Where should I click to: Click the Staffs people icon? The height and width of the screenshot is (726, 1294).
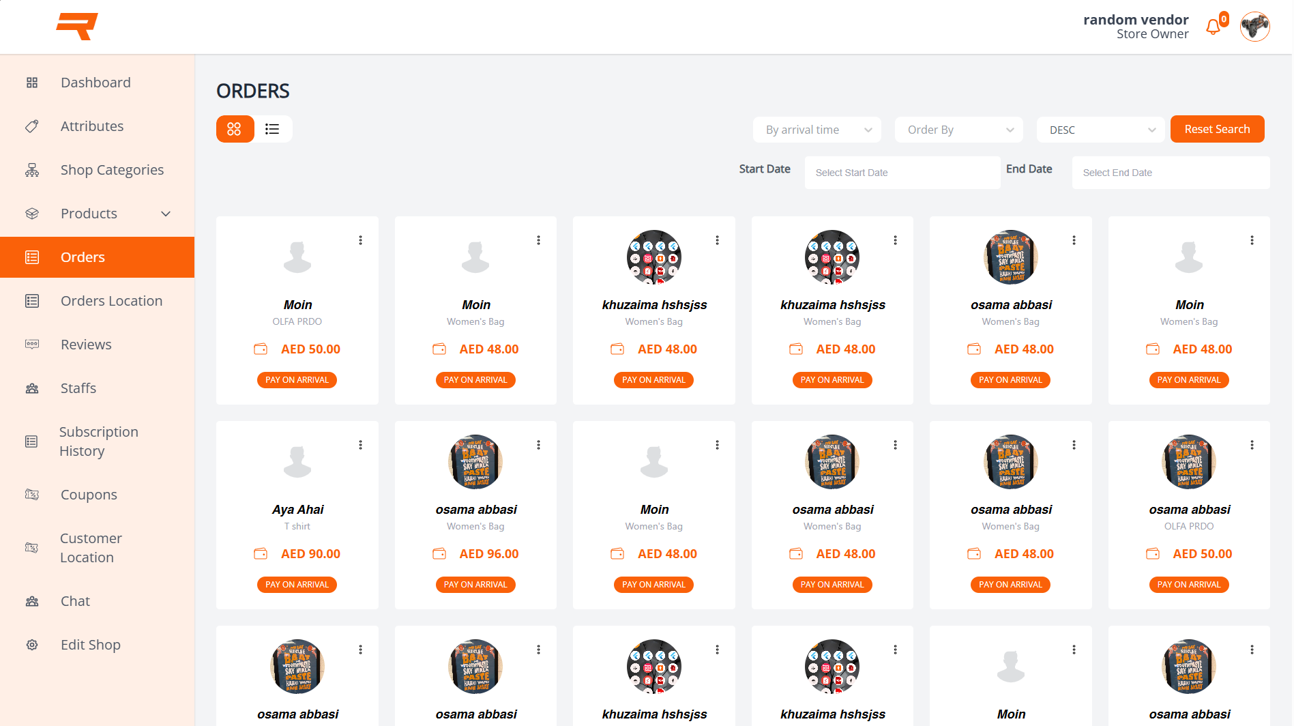[32, 388]
